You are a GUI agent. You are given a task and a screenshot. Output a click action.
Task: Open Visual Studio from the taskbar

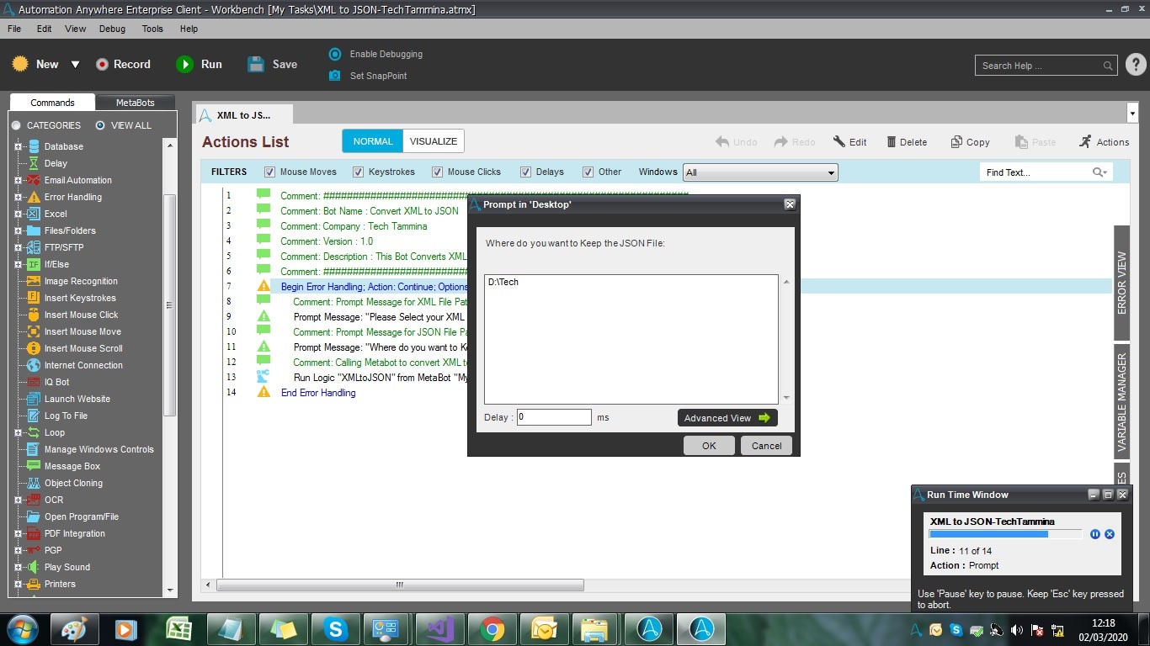tap(440, 629)
